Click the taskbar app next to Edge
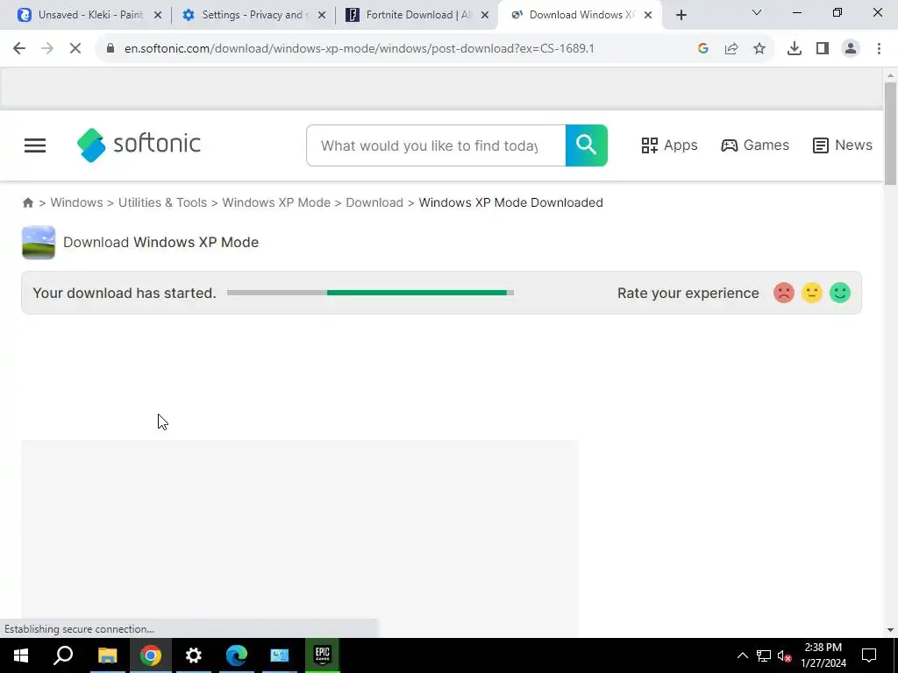Image resolution: width=898 pixels, height=673 pixels. [280, 655]
